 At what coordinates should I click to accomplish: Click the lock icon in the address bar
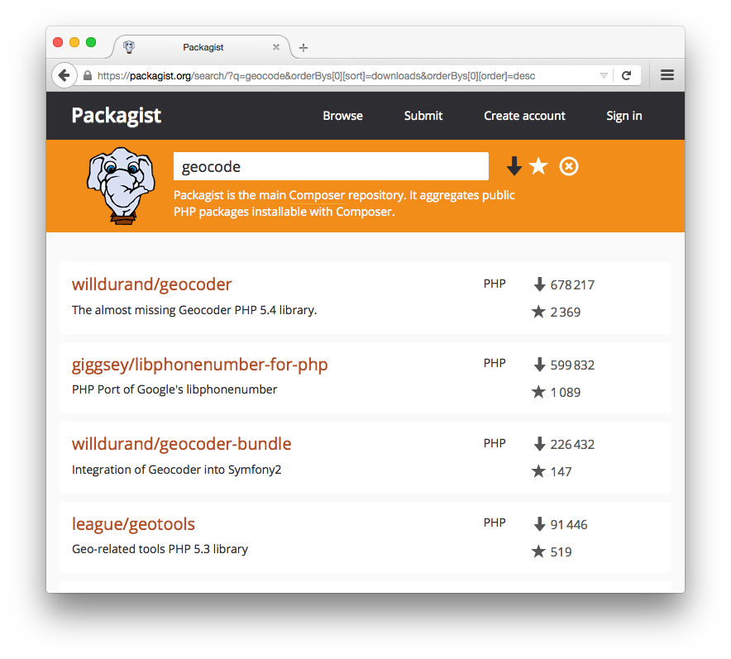(88, 75)
